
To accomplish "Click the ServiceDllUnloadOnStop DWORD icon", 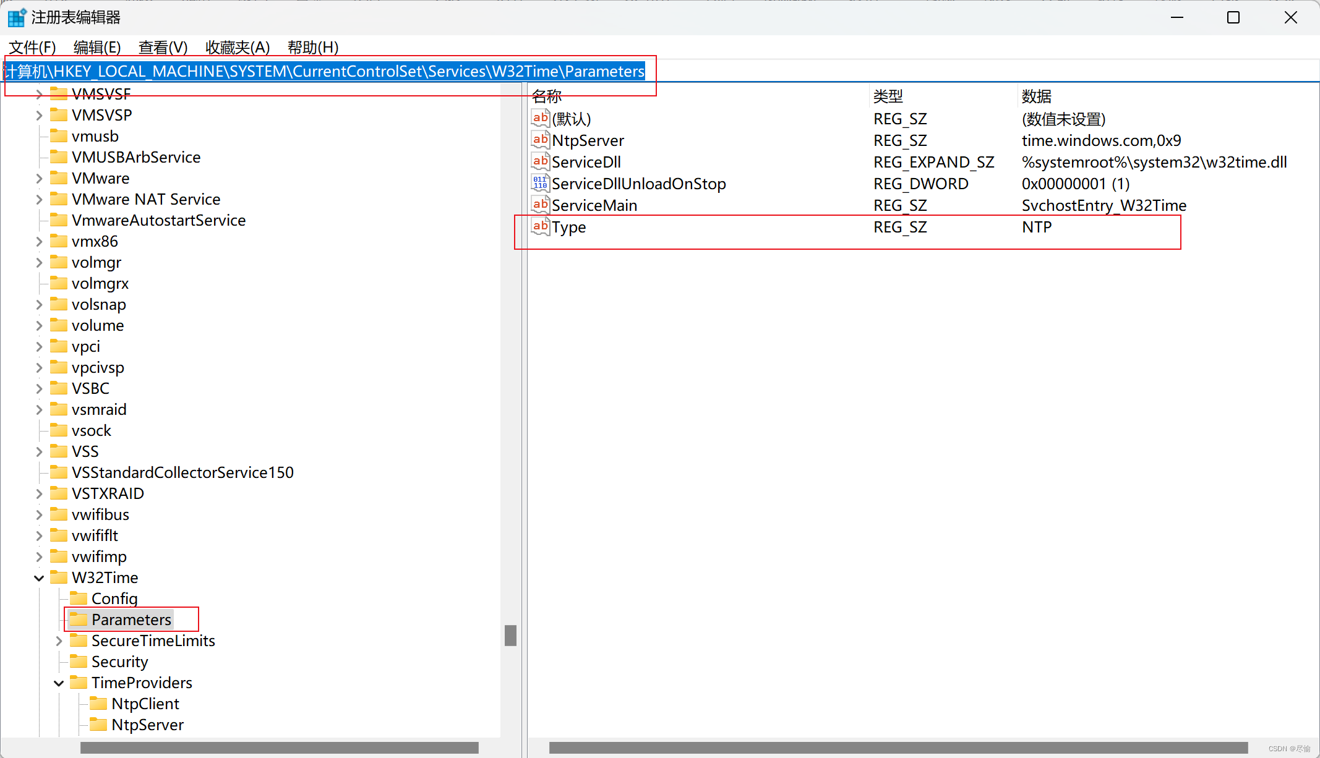I will (x=540, y=182).
